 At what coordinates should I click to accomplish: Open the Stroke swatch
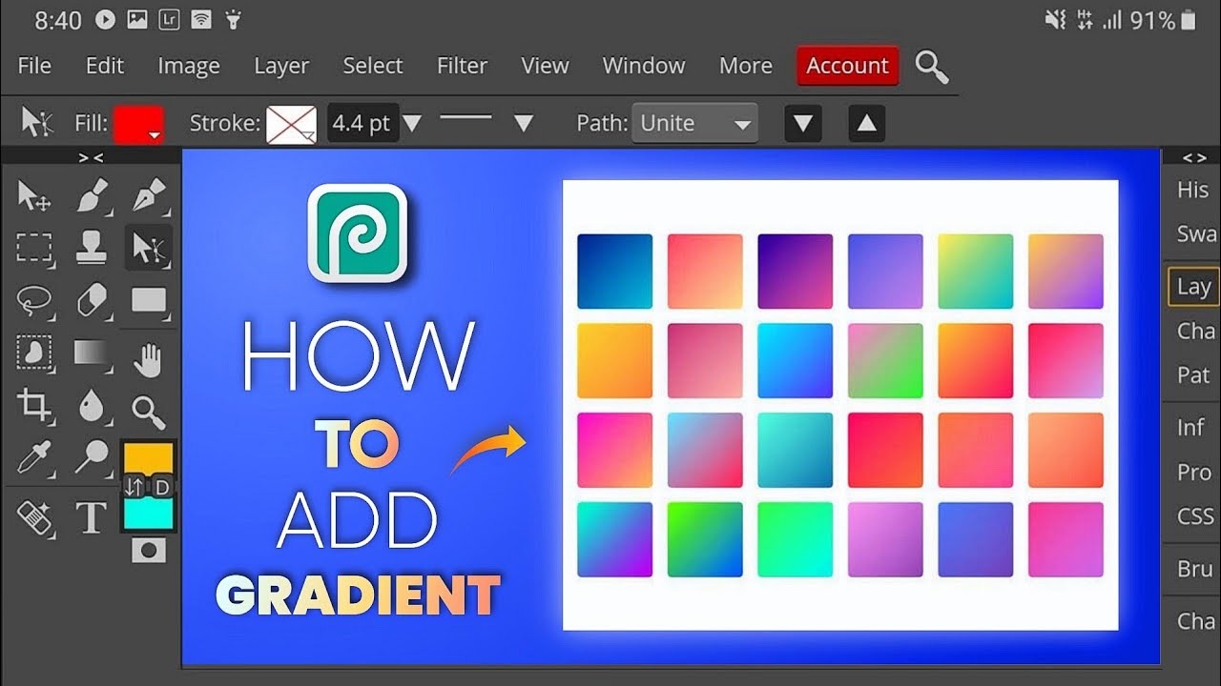click(x=291, y=124)
